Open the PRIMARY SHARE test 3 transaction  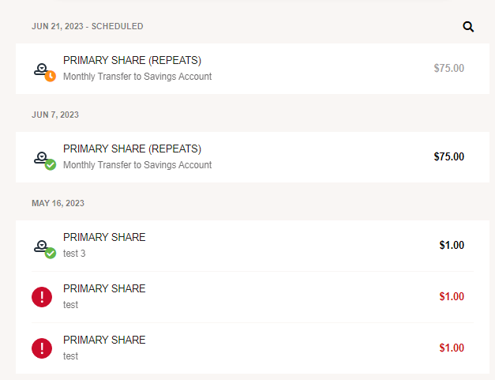pos(253,246)
